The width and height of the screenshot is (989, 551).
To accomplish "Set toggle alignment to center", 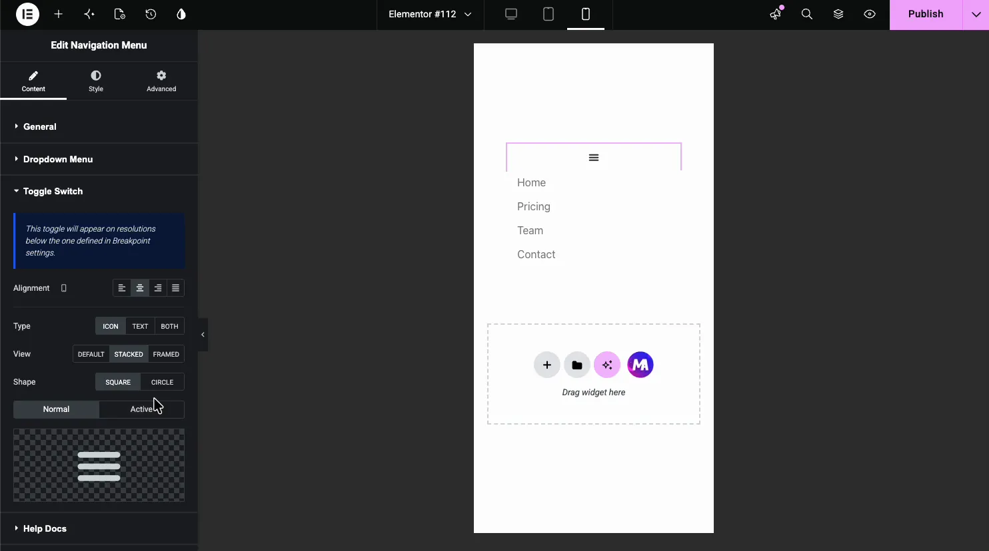I will pos(140,288).
